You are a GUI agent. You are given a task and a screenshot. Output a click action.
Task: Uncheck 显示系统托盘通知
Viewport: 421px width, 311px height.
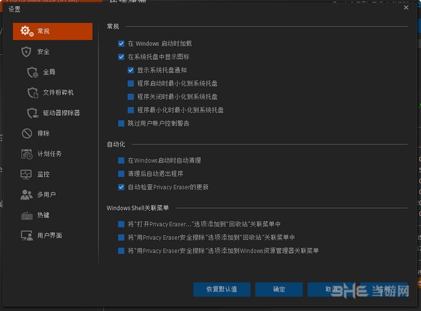point(131,70)
